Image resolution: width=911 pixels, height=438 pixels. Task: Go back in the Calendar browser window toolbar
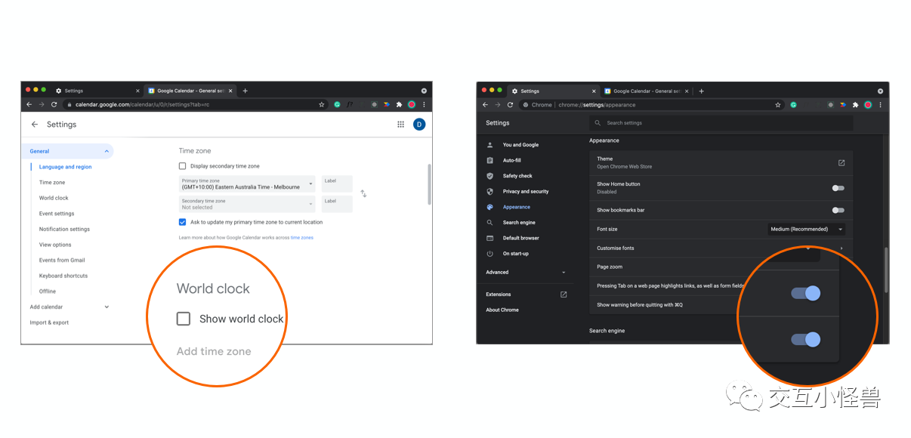point(29,104)
